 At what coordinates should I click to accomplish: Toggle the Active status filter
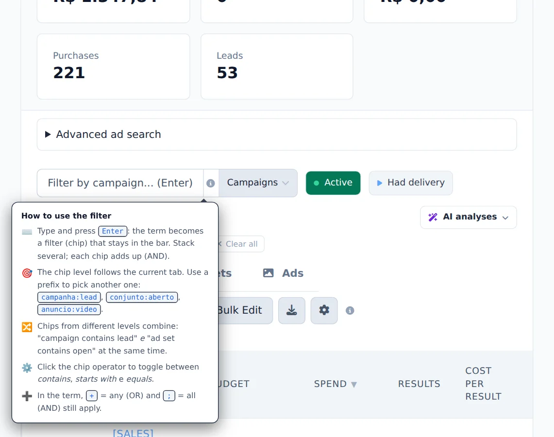point(333,183)
